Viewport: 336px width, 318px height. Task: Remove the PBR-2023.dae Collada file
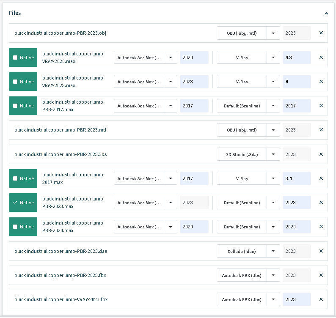click(x=321, y=251)
